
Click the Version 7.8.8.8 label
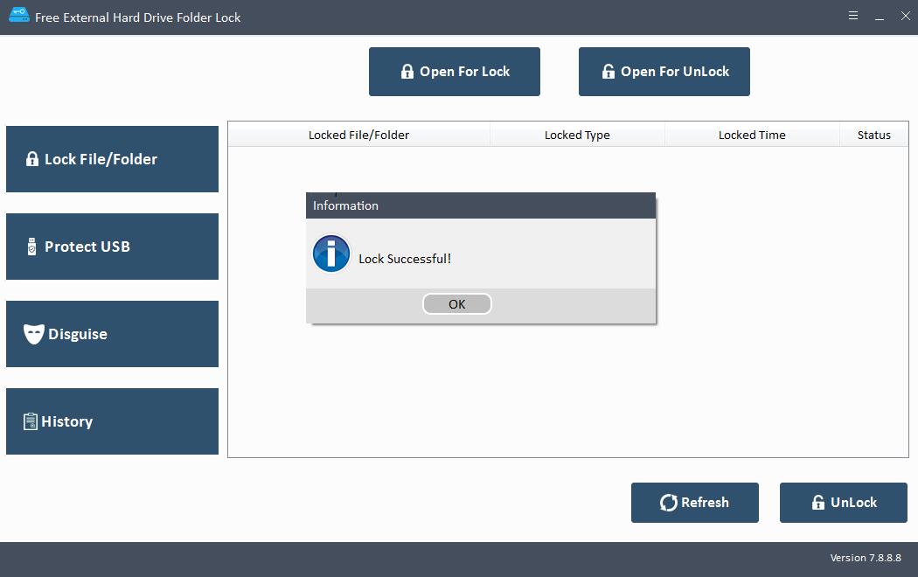pyautogui.click(x=866, y=558)
